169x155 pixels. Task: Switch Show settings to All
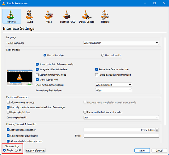point(16,150)
